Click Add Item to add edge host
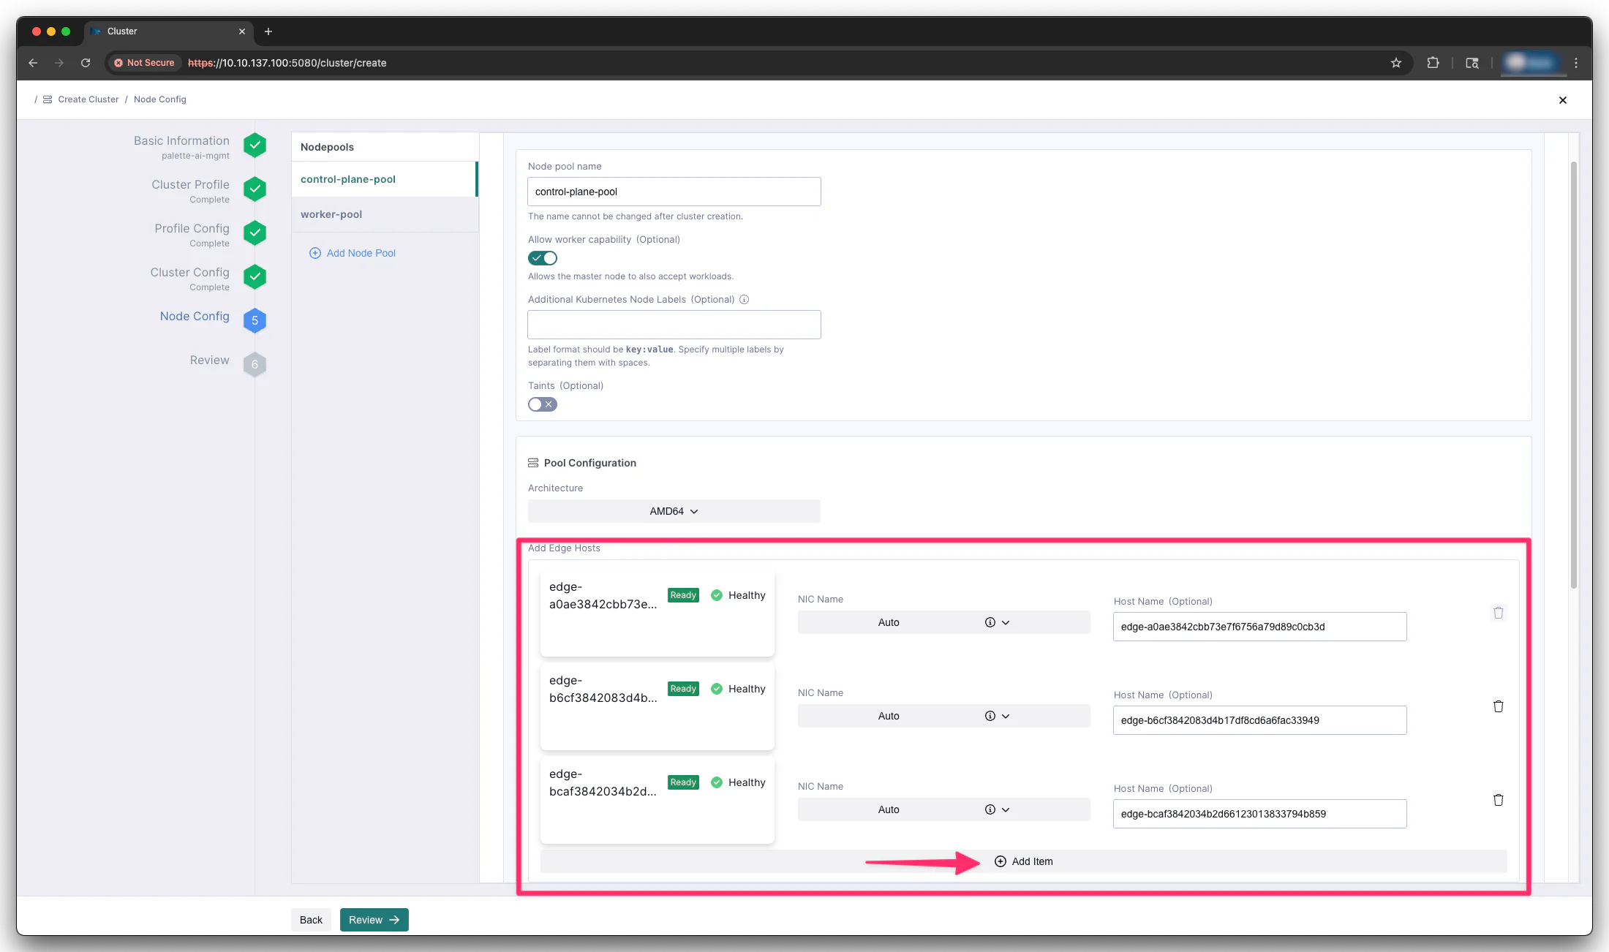Image resolution: width=1609 pixels, height=952 pixels. tap(1024, 861)
